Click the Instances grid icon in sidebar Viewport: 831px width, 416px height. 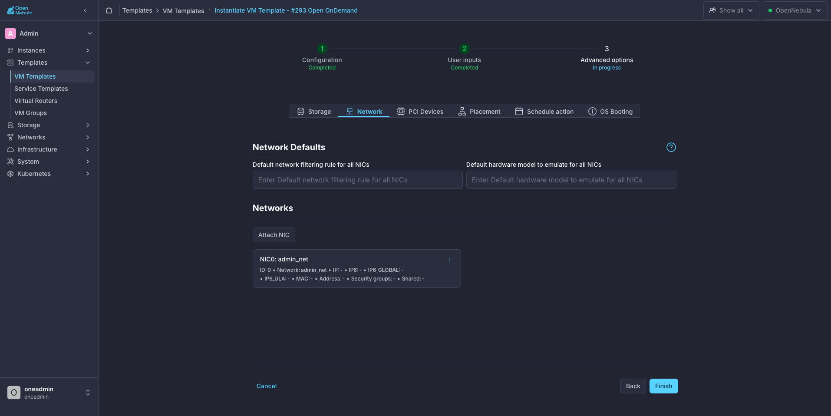point(10,50)
